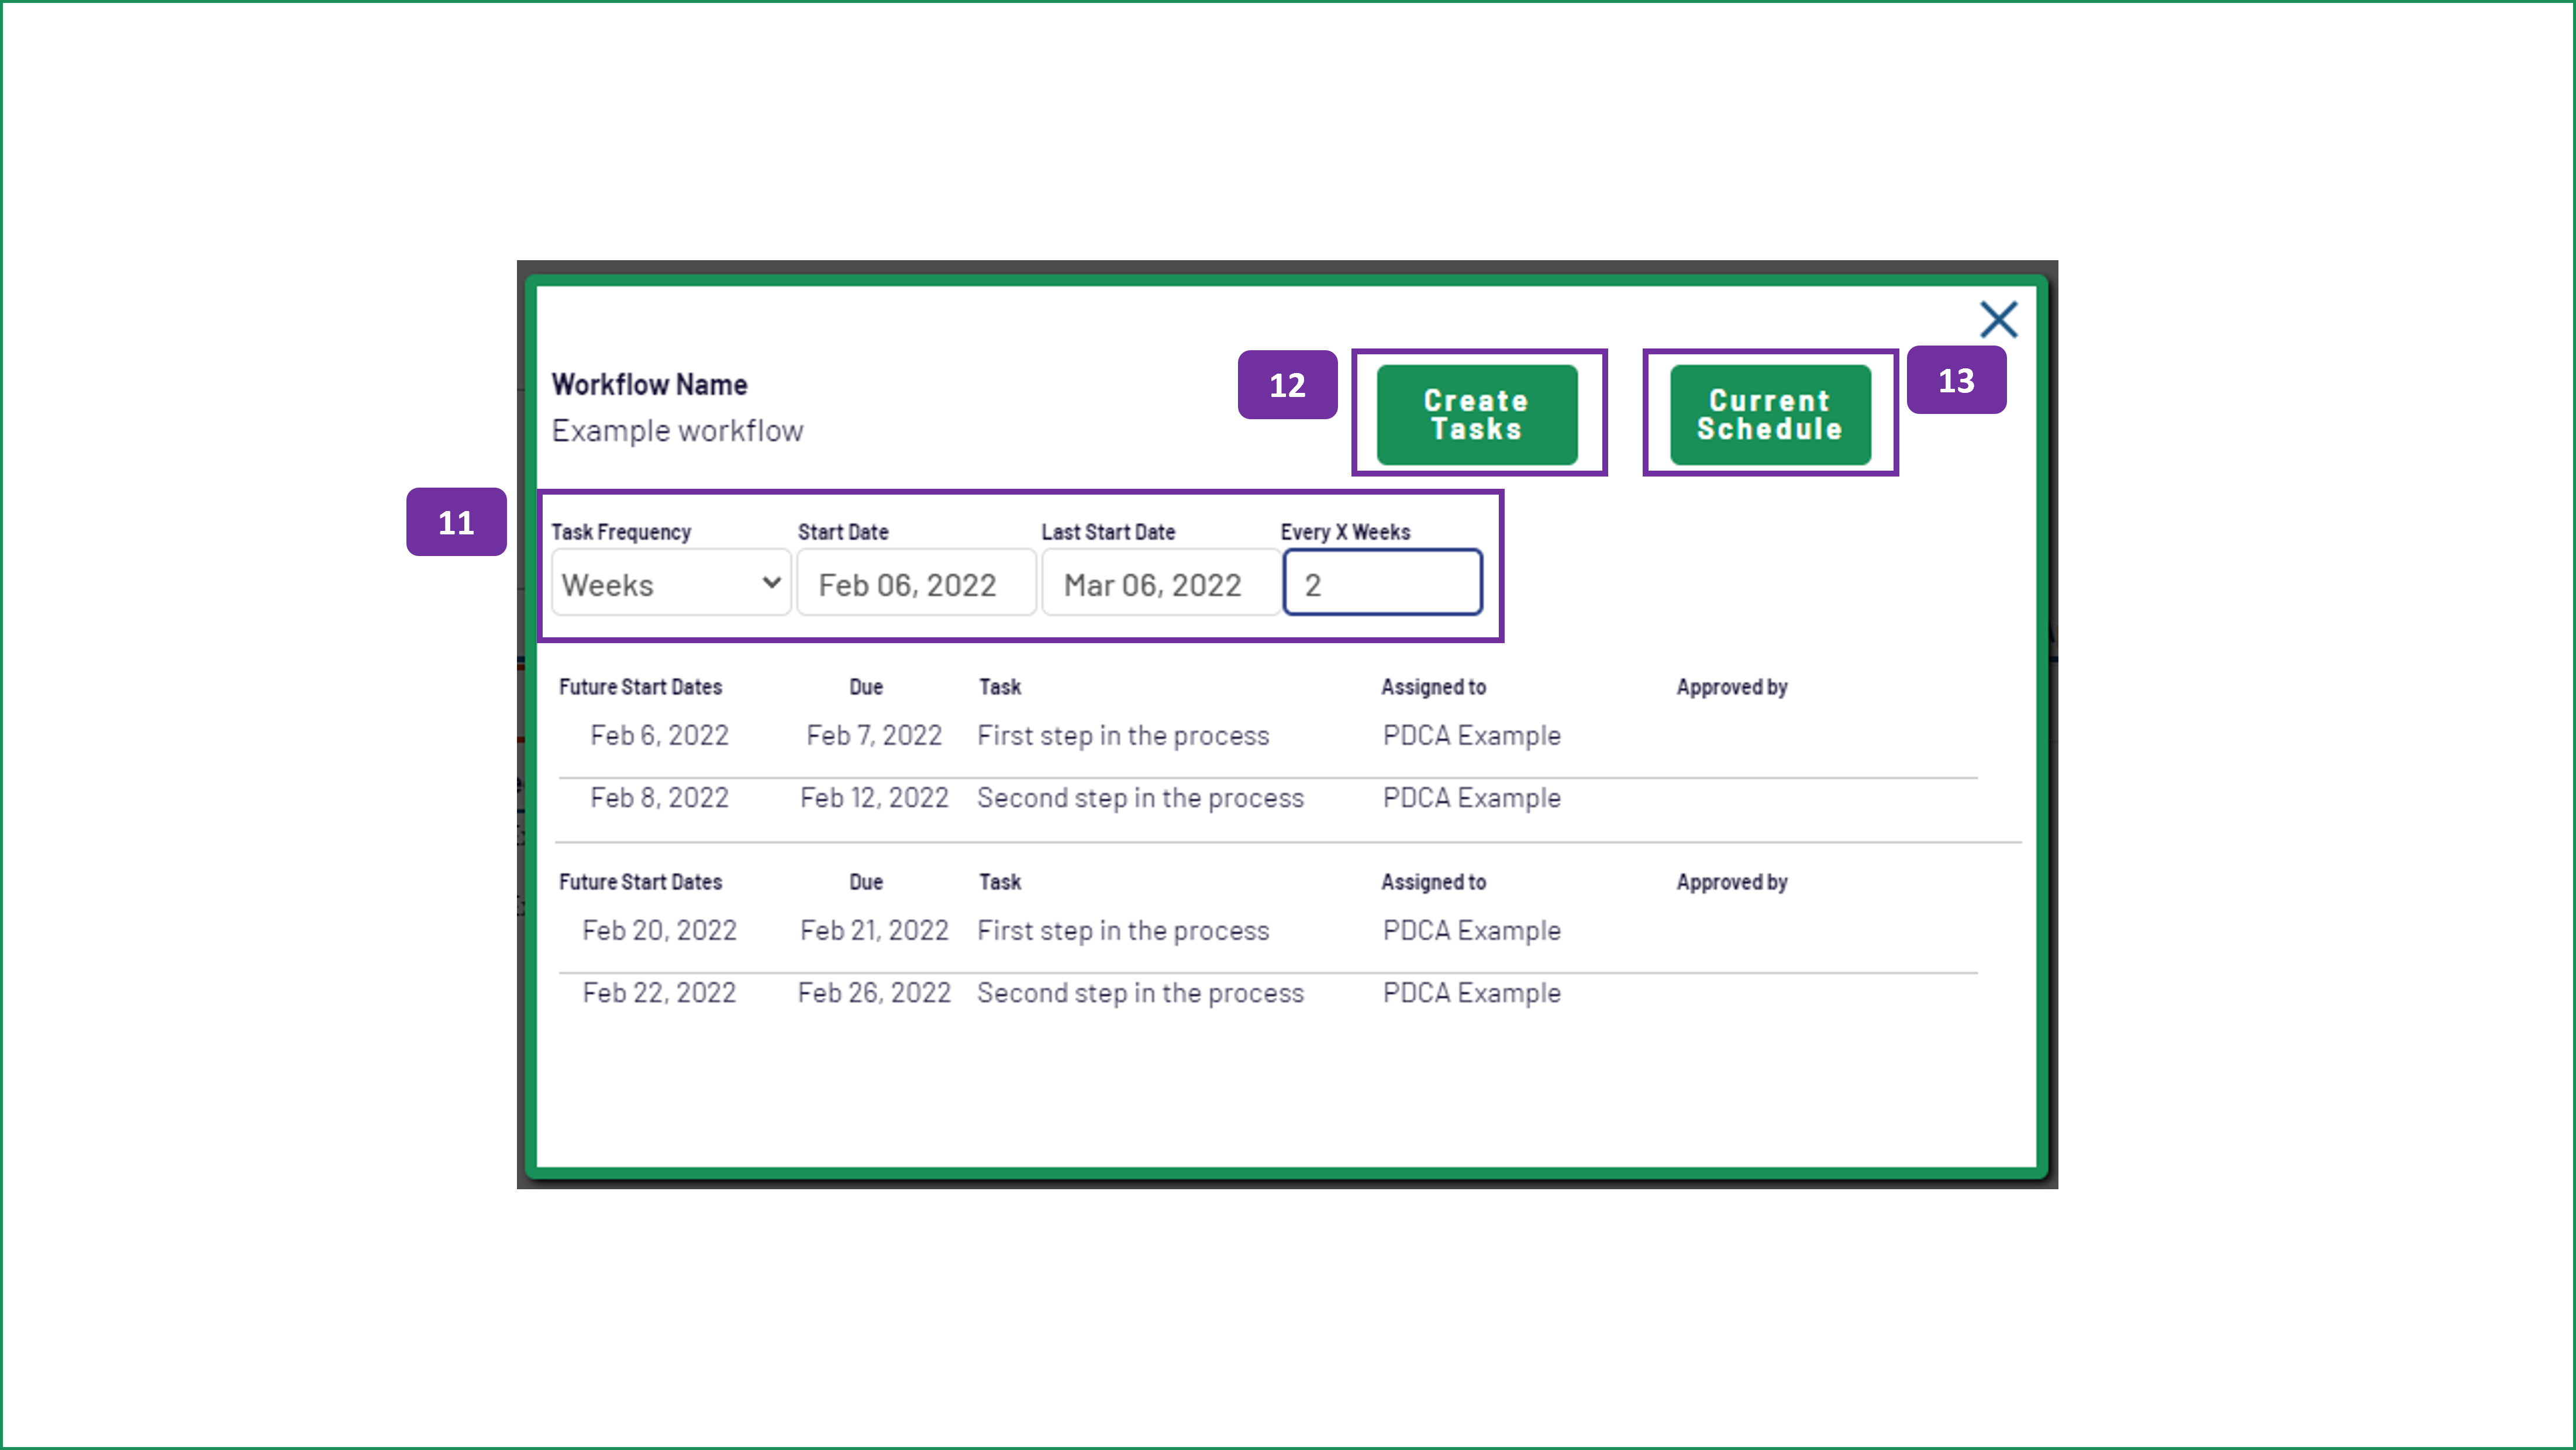This screenshot has height=1450, width=2576.
Task: Select due date 'Feb 12, 2022'
Action: (874, 798)
